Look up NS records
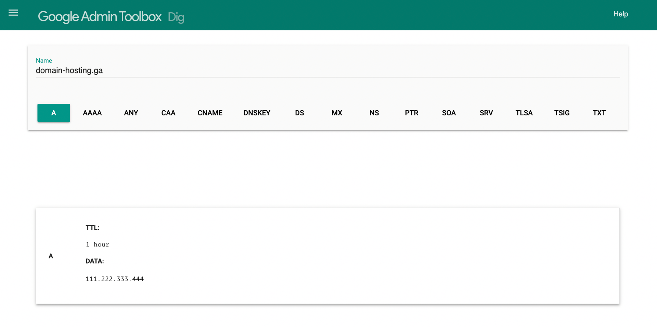Image resolution: width=657 pixels, height=327 pixels. tap(374, 113)
